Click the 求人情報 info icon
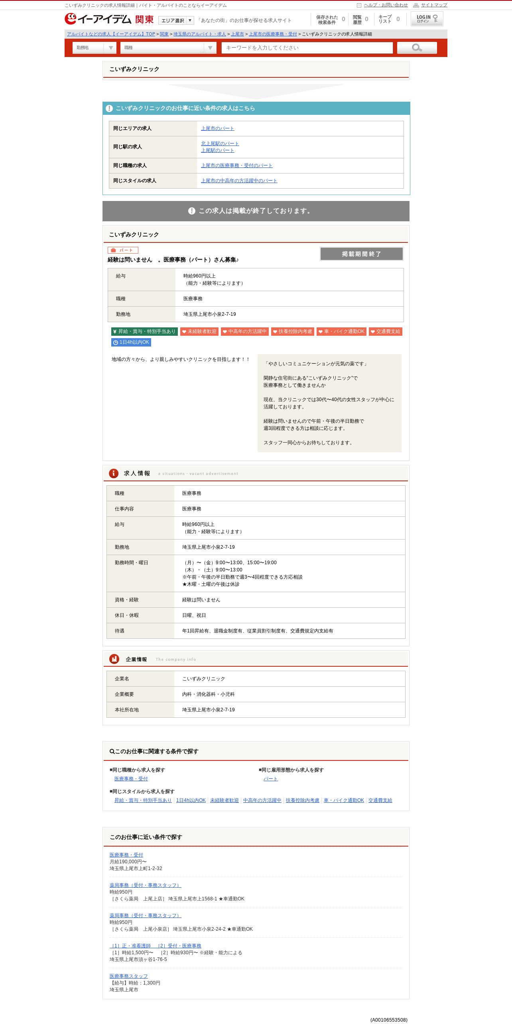This screenshot has width=512, height=1024. pos(114,473)
